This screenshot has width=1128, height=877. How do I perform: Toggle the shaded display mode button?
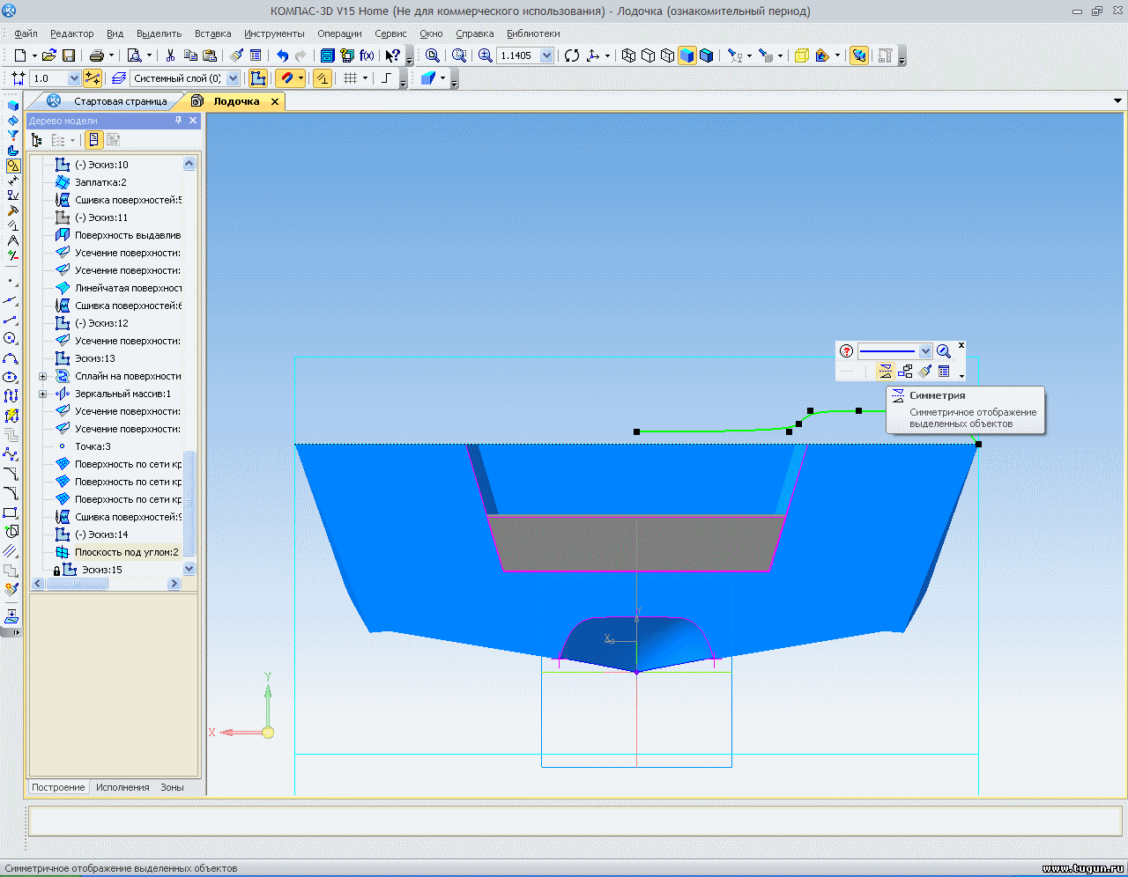(686, 55)
